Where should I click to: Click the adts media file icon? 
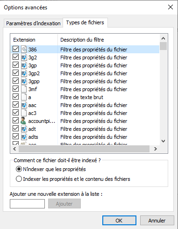(x=24, y=137)
